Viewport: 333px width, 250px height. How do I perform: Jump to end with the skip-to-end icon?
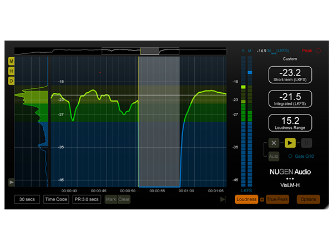pos(223,199)
